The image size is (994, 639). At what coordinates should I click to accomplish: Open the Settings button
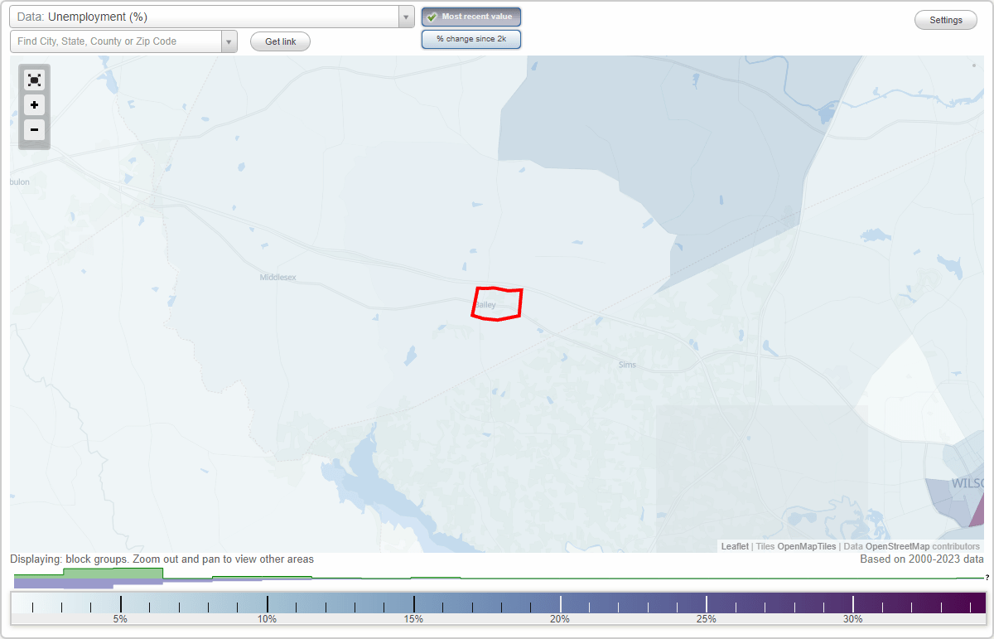click(x=946, y=20)
